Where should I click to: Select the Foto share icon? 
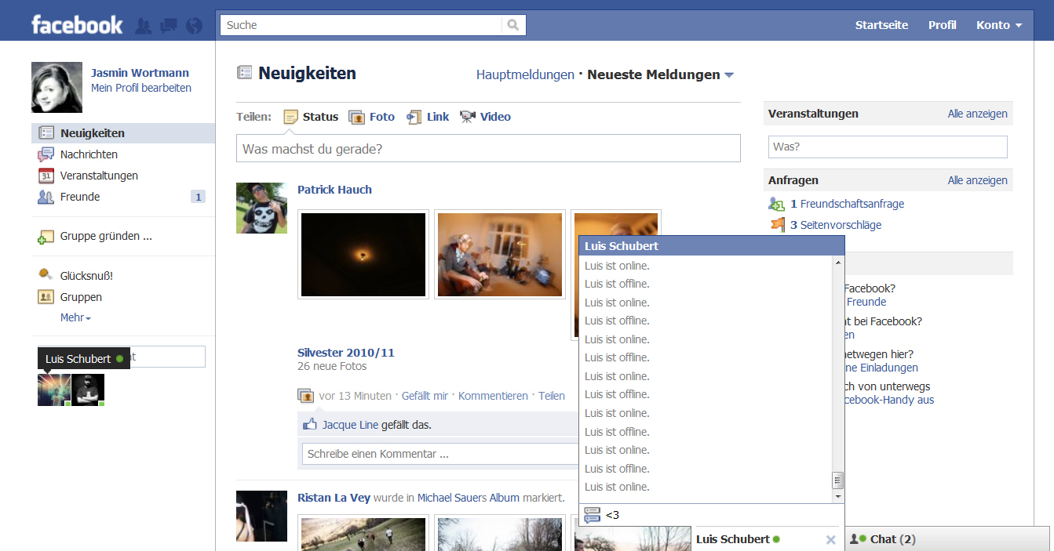[x=356, y=117]
